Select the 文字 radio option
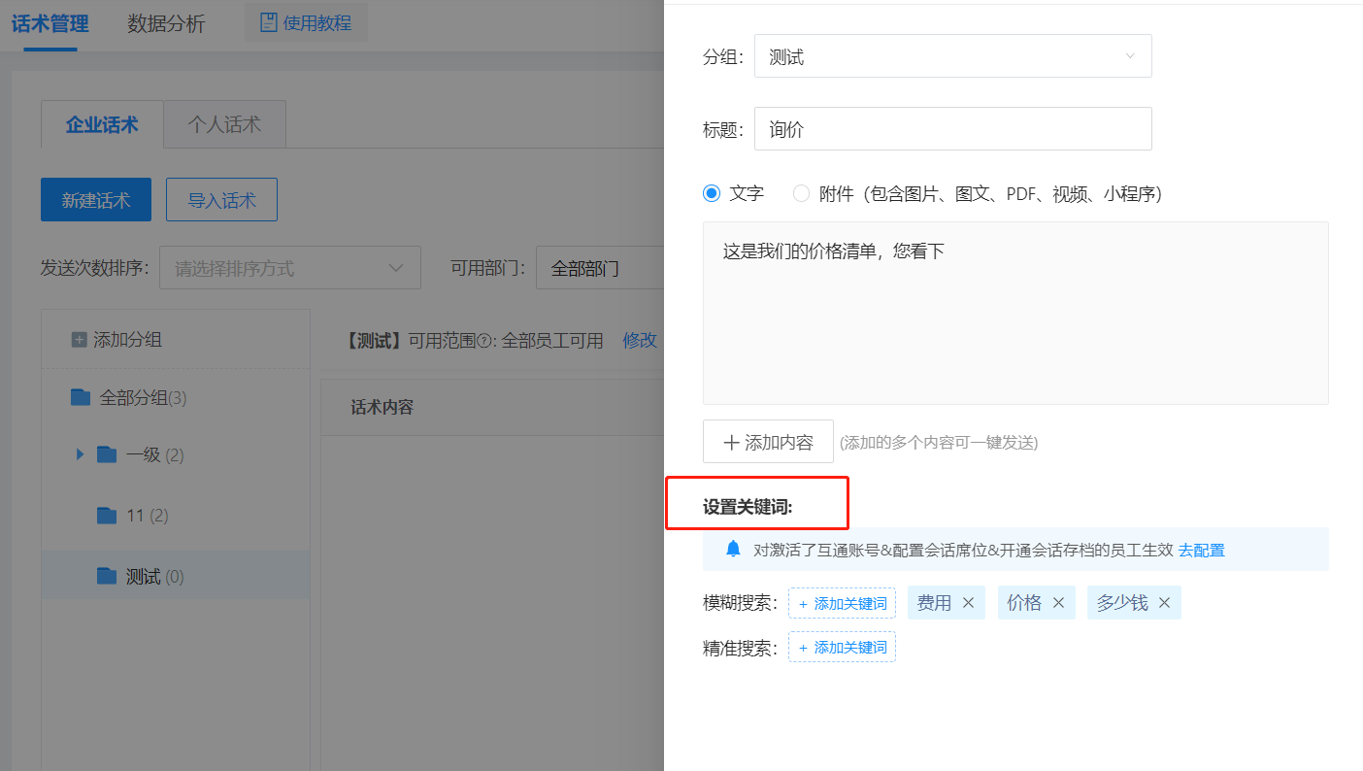Viewport: 1363px width, 771px height. [712, 193]
